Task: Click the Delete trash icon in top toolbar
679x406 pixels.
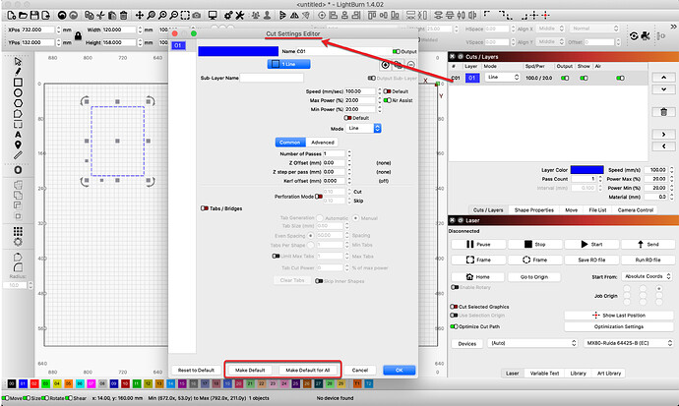Action: point(123,16)
